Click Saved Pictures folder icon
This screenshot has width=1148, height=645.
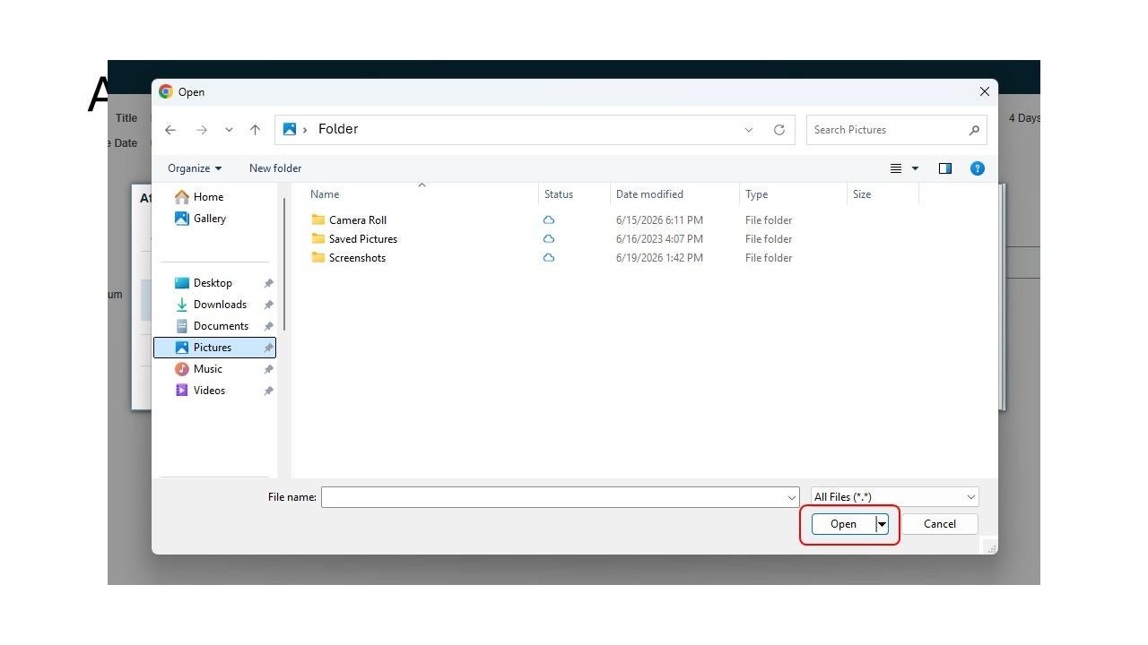point(317,238)
